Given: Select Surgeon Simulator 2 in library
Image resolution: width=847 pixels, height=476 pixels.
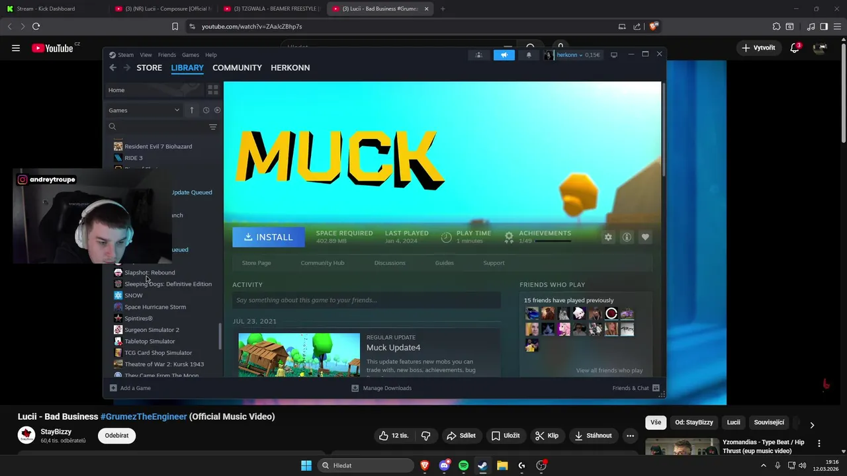Looking at the screenshot, I should coord(152,330).
